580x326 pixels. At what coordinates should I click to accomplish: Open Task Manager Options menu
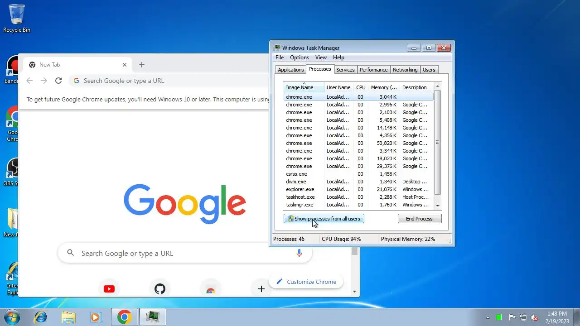[300, 58]
